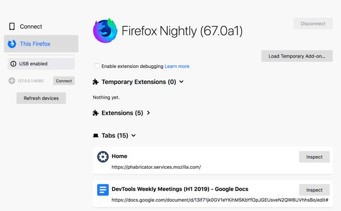Open the Learn more link
Screen dimensions: 341x211
[x=177, y=66]
